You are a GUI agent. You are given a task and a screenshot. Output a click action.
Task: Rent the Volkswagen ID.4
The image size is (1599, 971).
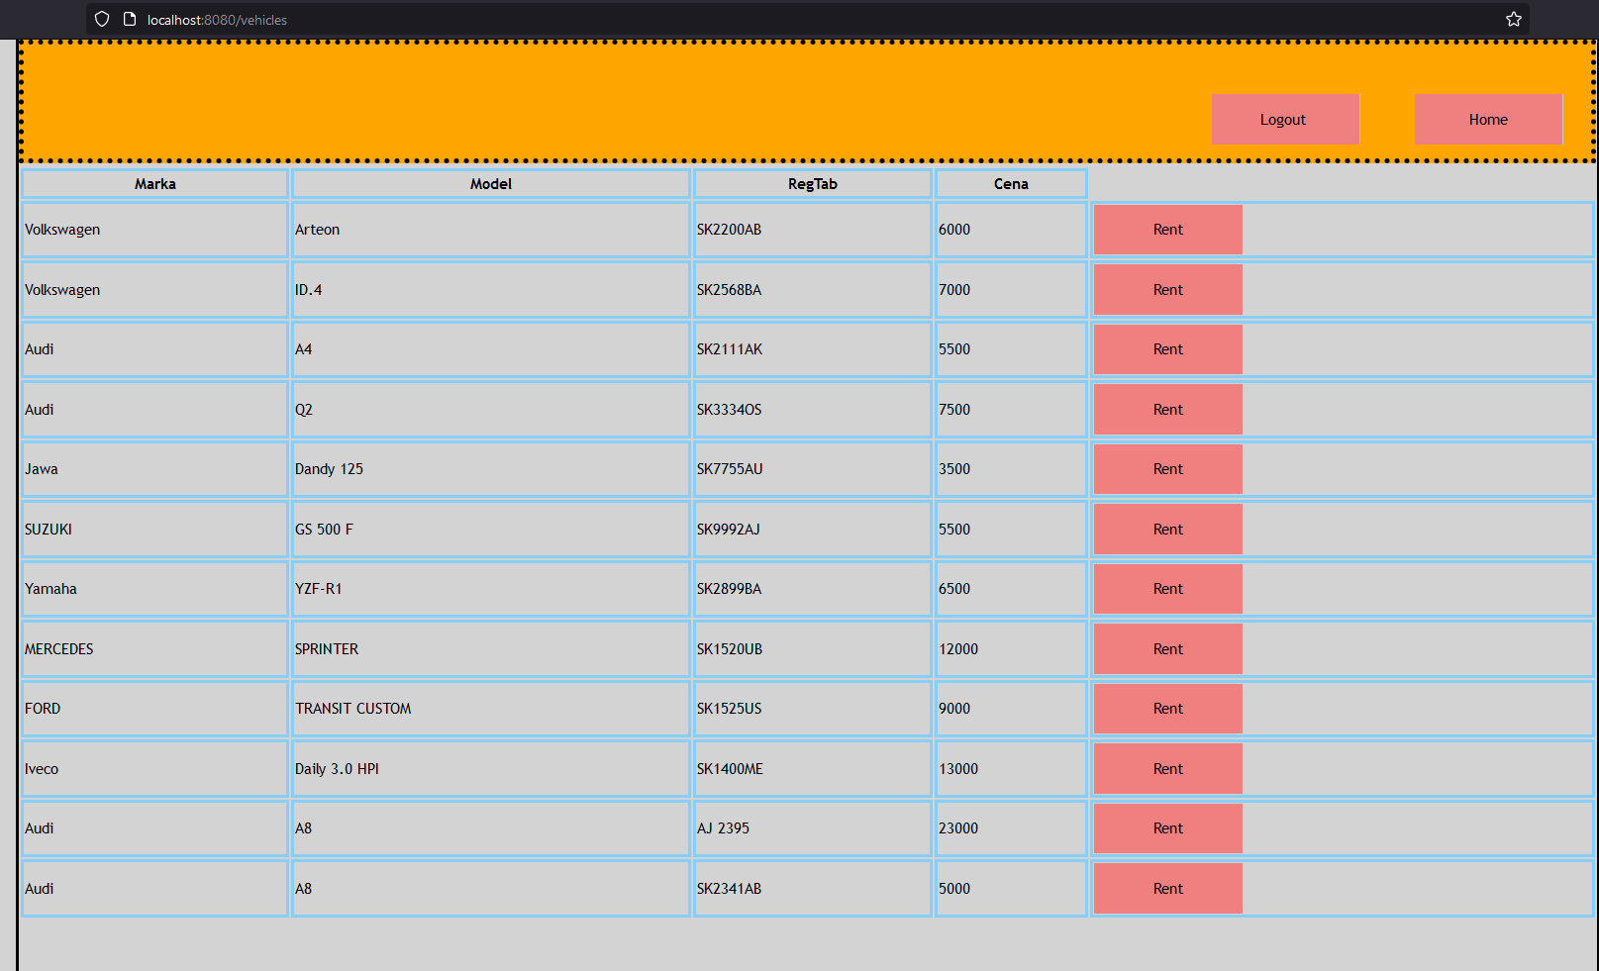tap(1167, 290)
